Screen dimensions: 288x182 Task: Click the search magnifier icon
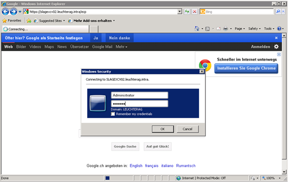click(x=278, y=12)
